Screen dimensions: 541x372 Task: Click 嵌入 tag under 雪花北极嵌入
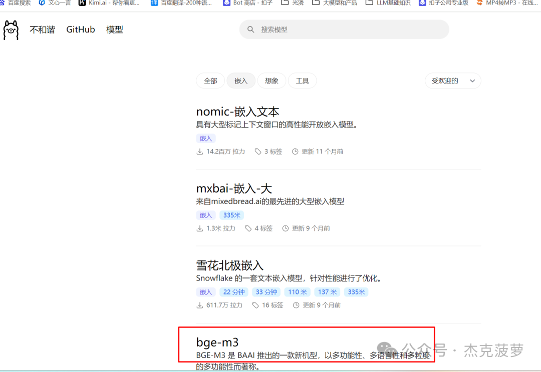click(x=206, y=292)
